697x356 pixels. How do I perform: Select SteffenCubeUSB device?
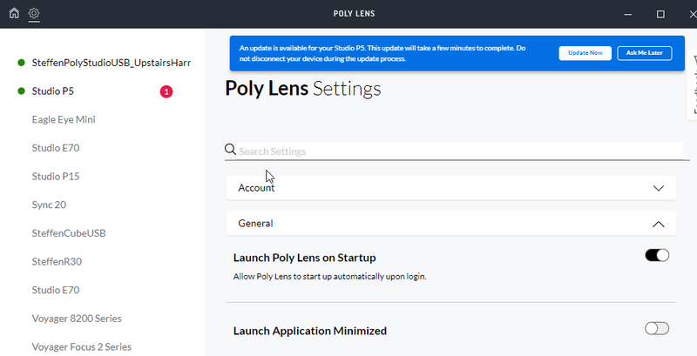pyautogui.click(x=69, y=233)
